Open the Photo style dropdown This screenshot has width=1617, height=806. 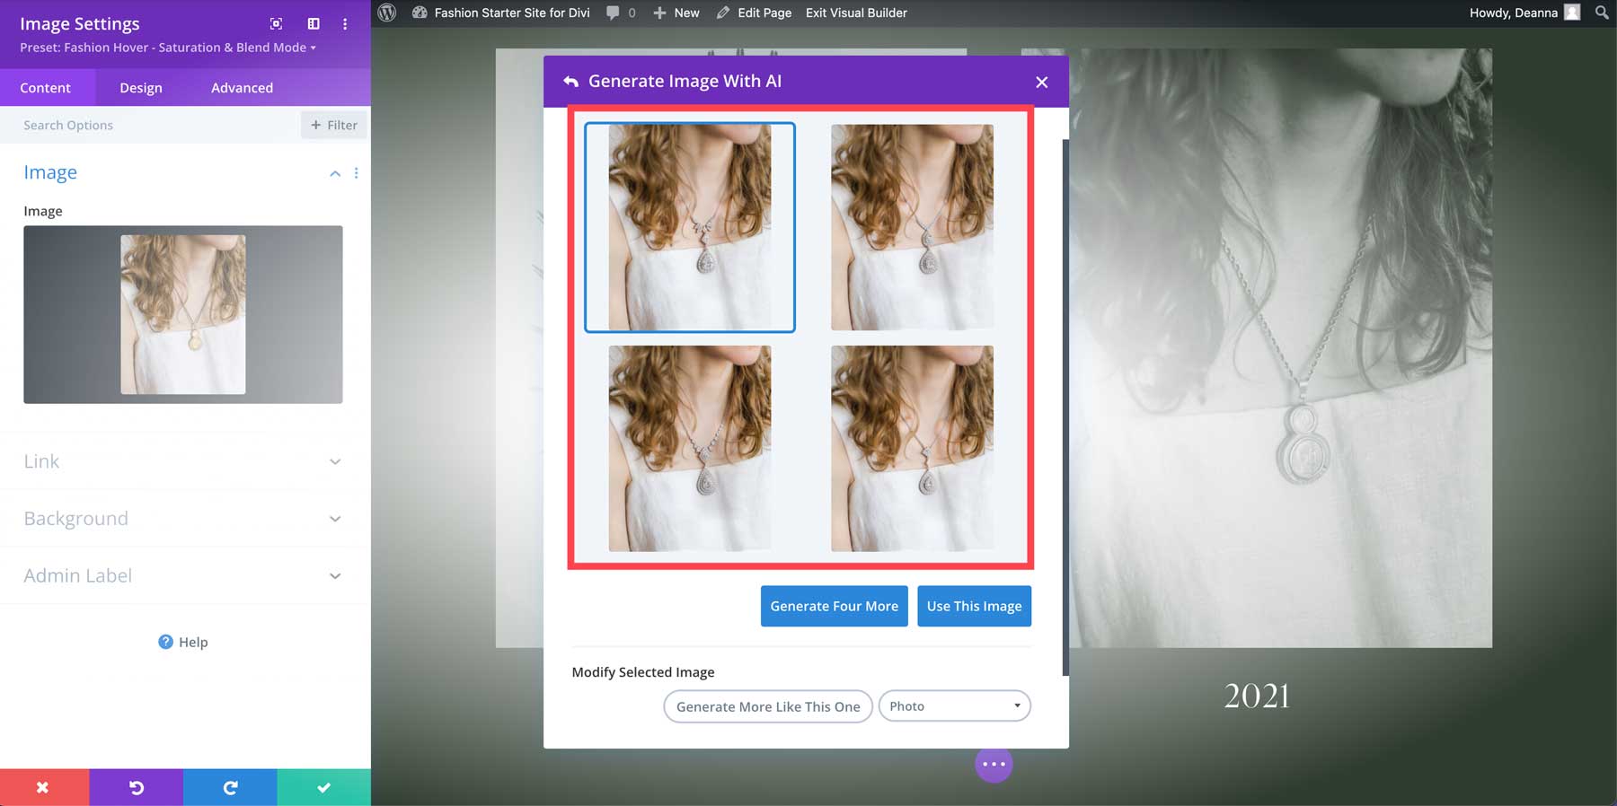954,706
